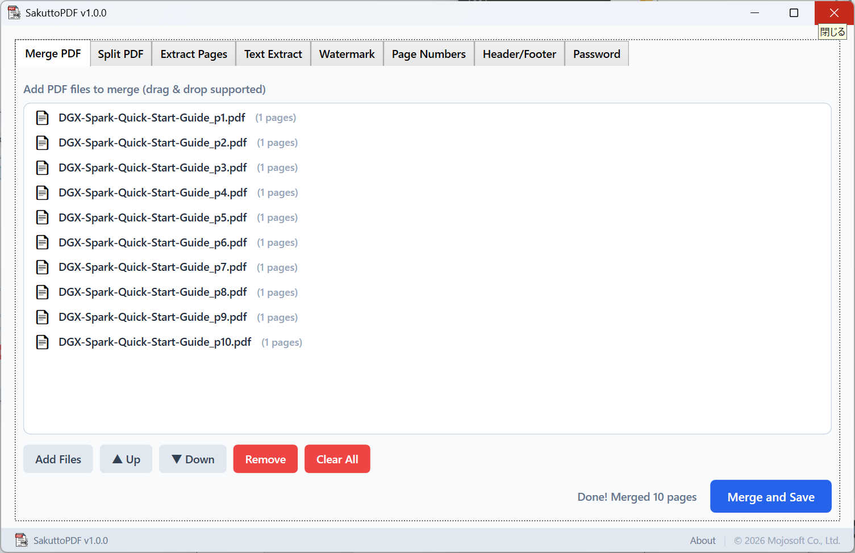Click the document icon beside p7.pdf
The image size is (855, 553).
[43, 267]
